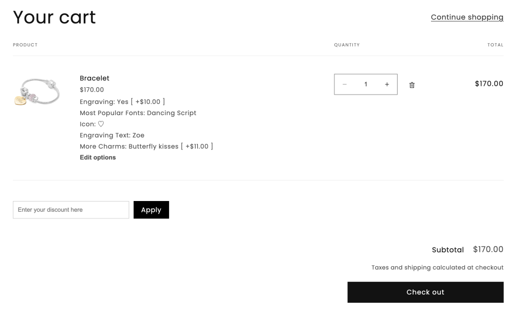Image resolution: width=526 pixels, height=311 pixels.
Task: Click the bracelet product thumbnail image
Action: point(37,92)
